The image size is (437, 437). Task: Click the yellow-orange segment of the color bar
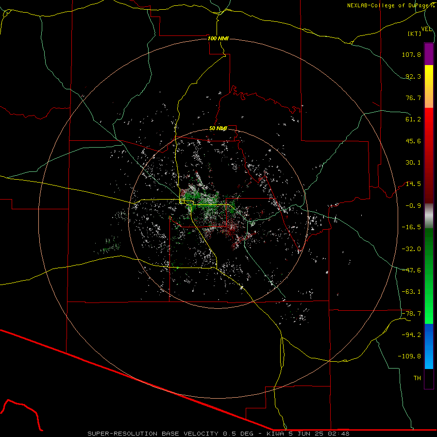(x=429, y=86)
